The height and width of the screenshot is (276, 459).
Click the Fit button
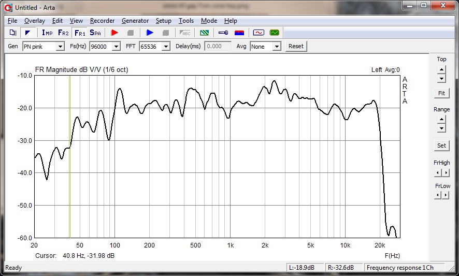441,93
